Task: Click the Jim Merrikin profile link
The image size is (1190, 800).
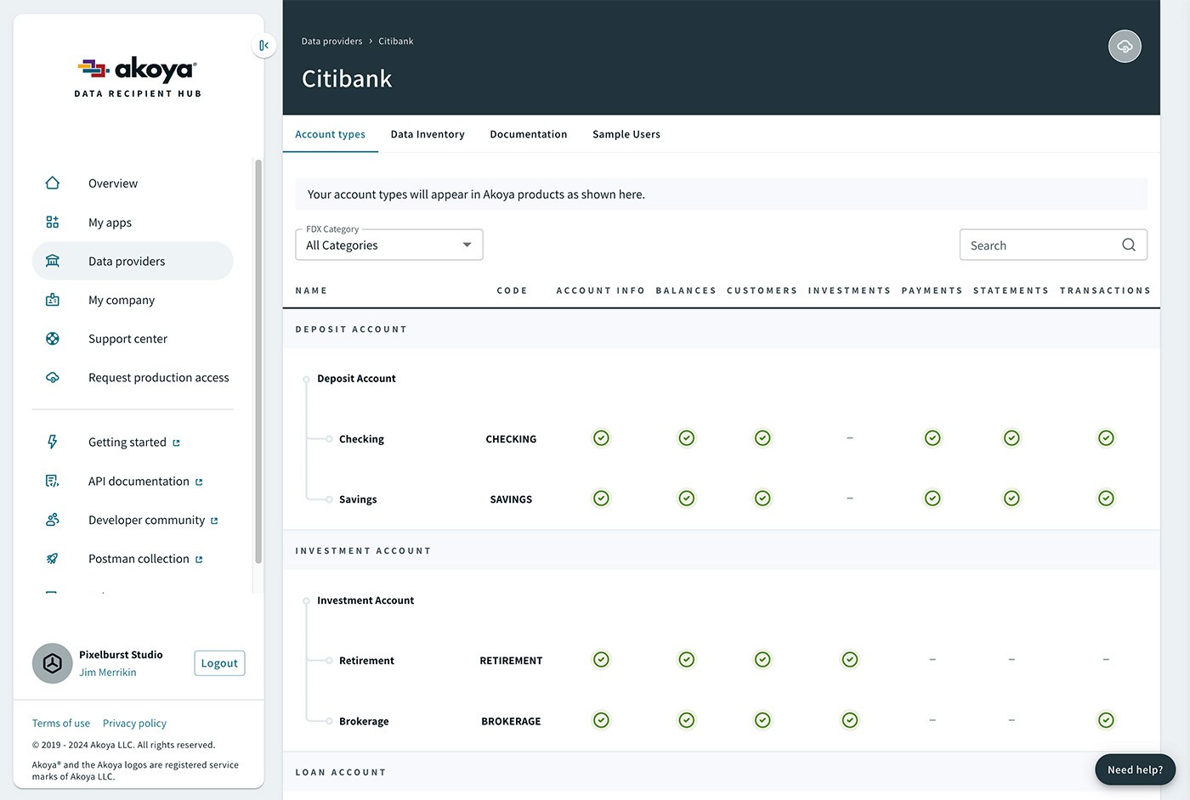Action: pos(108,673)
